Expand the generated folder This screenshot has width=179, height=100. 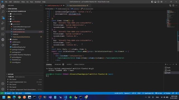point(25,24)
